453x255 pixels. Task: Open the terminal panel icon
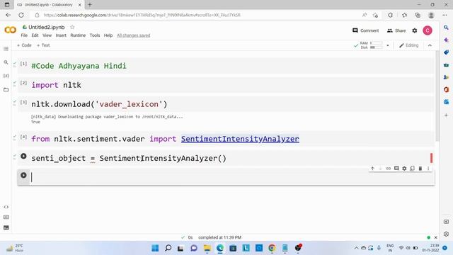(x=6, y=227)
